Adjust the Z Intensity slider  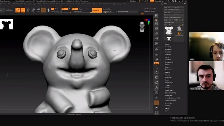[82, 12]
